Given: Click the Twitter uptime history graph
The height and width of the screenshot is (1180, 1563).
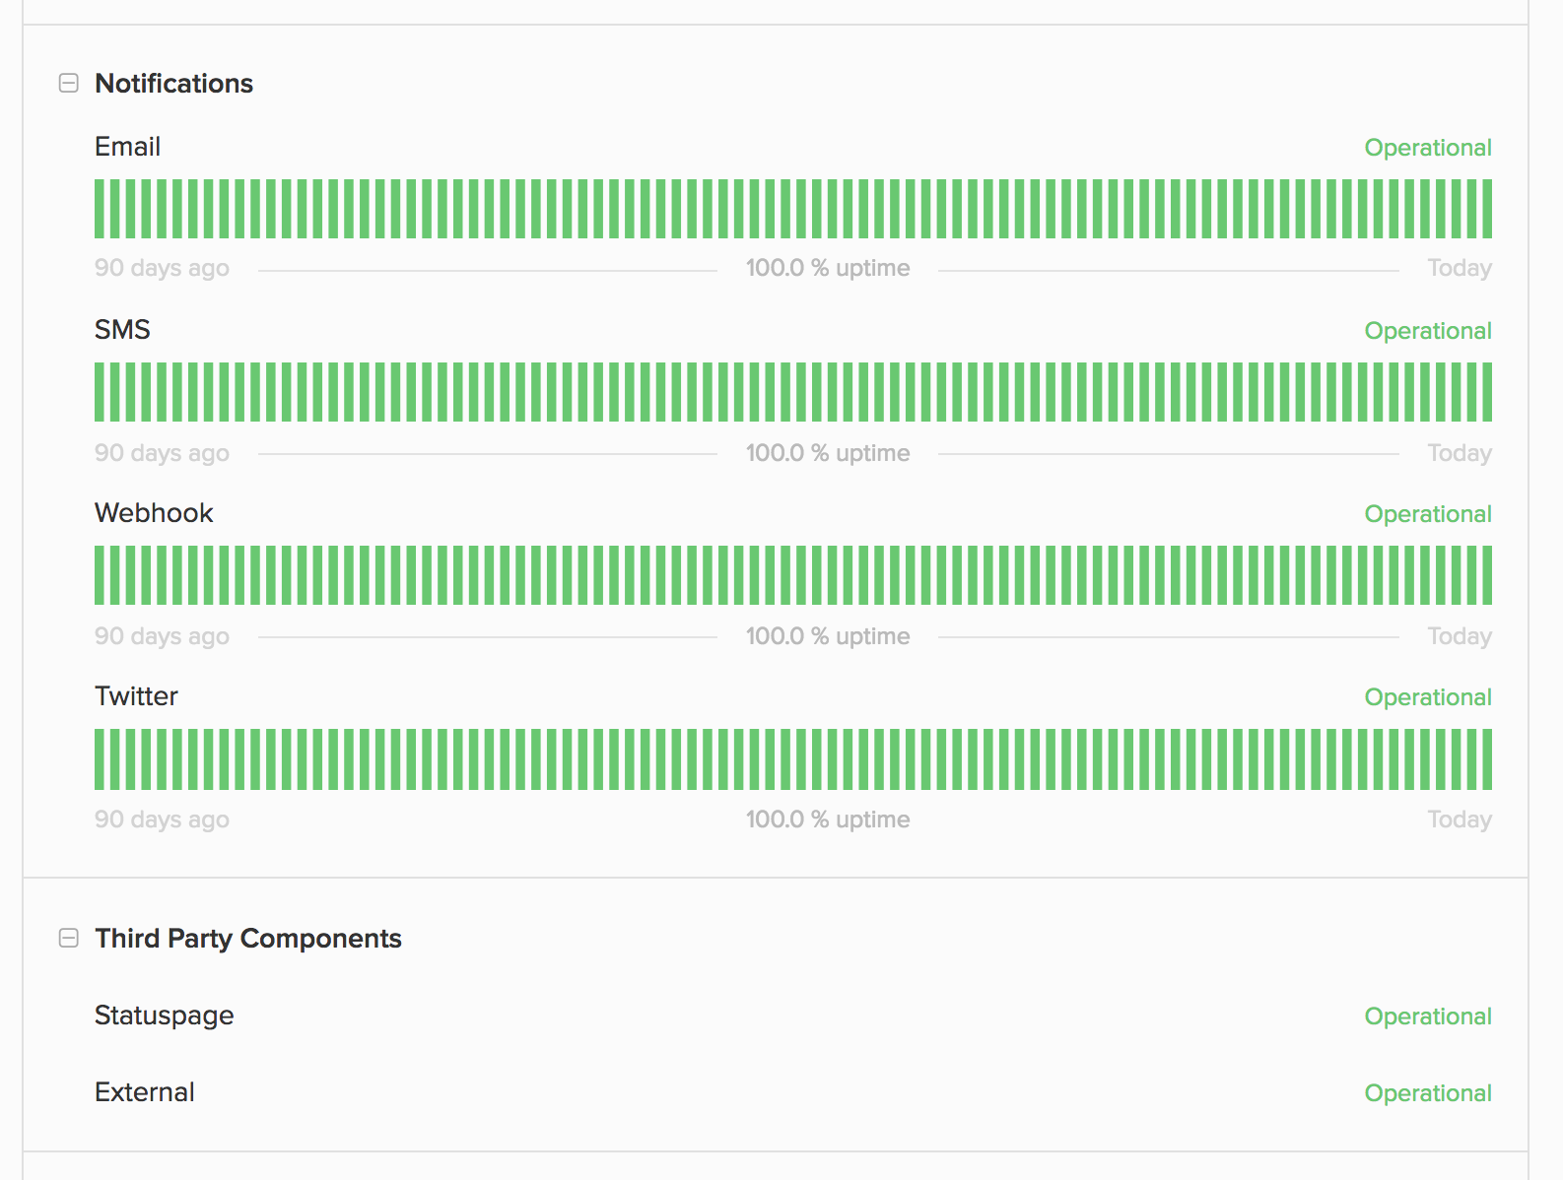Looking at the screenshot, I should (x=788, y=758).
